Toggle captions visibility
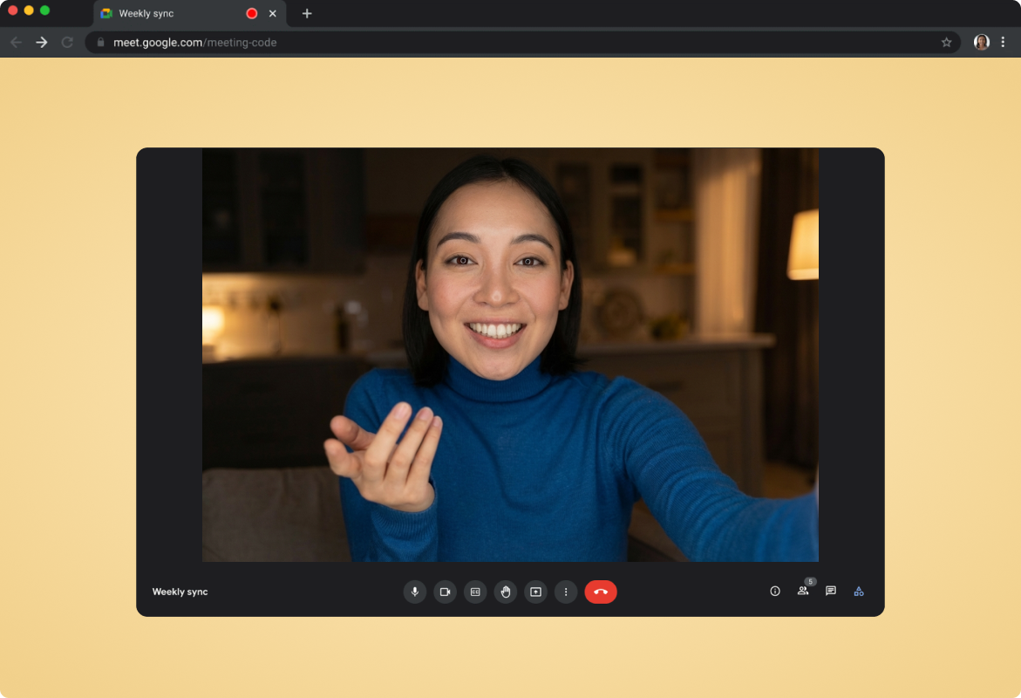Viewport: 1021px width, 698px height. coord(475,592)
